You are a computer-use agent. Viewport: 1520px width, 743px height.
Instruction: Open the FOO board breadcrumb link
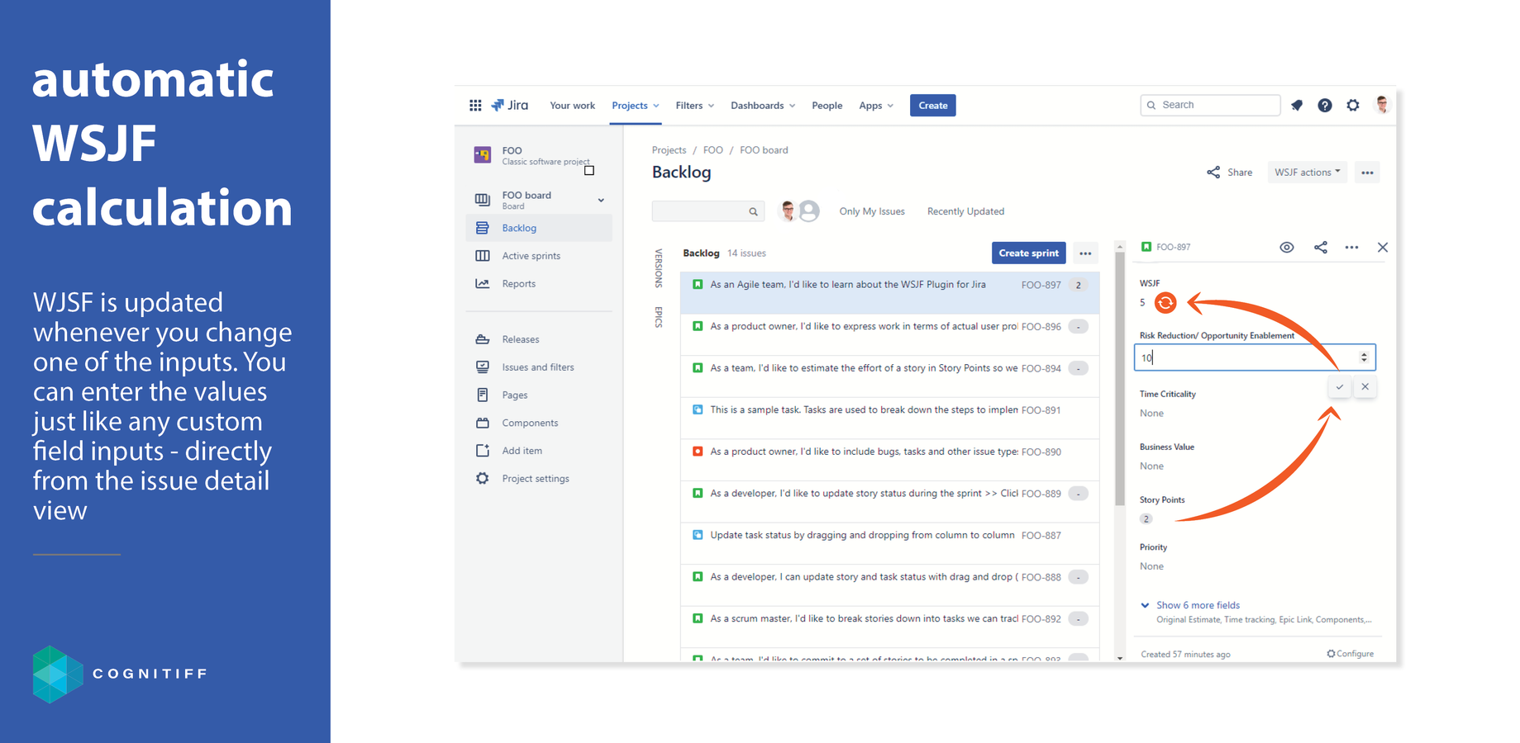pyautogui.click(x=764, y=150)
